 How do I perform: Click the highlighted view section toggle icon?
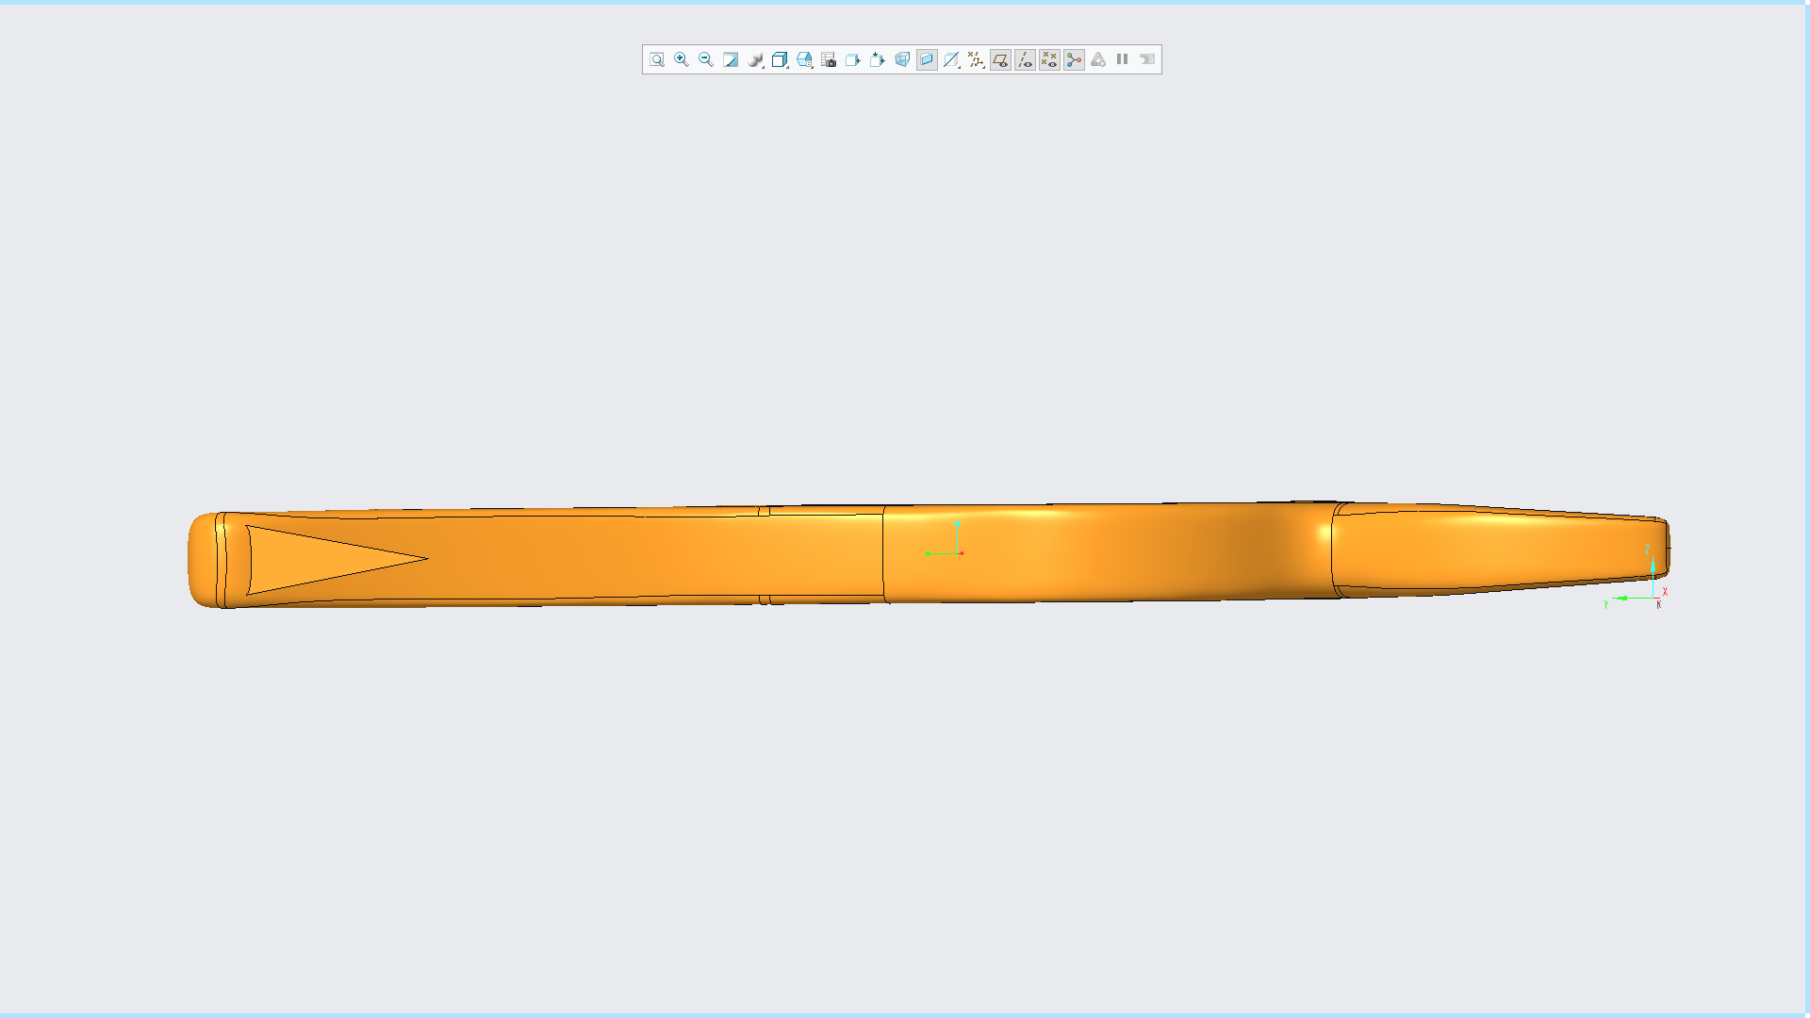(927, 59)
